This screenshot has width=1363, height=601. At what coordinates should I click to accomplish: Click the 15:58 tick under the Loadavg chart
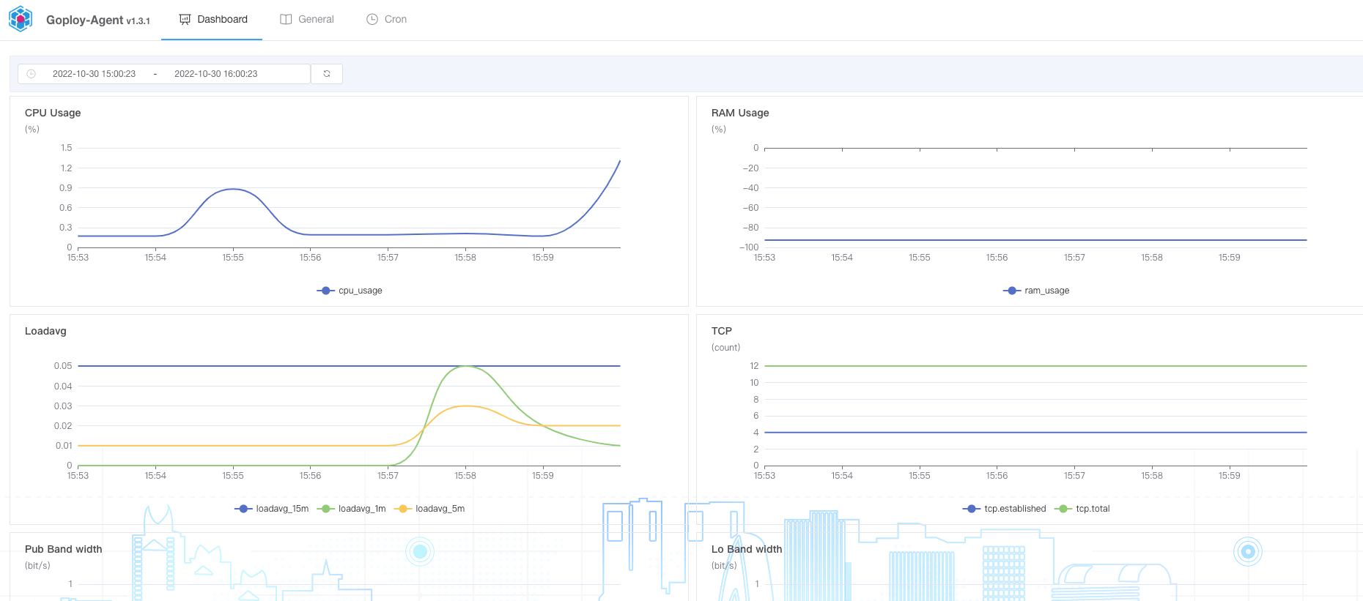coord(465,476)
